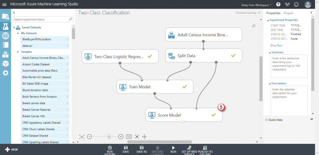Click the Save button
Viewport: 319px width, 155px height.
(126, 149)
